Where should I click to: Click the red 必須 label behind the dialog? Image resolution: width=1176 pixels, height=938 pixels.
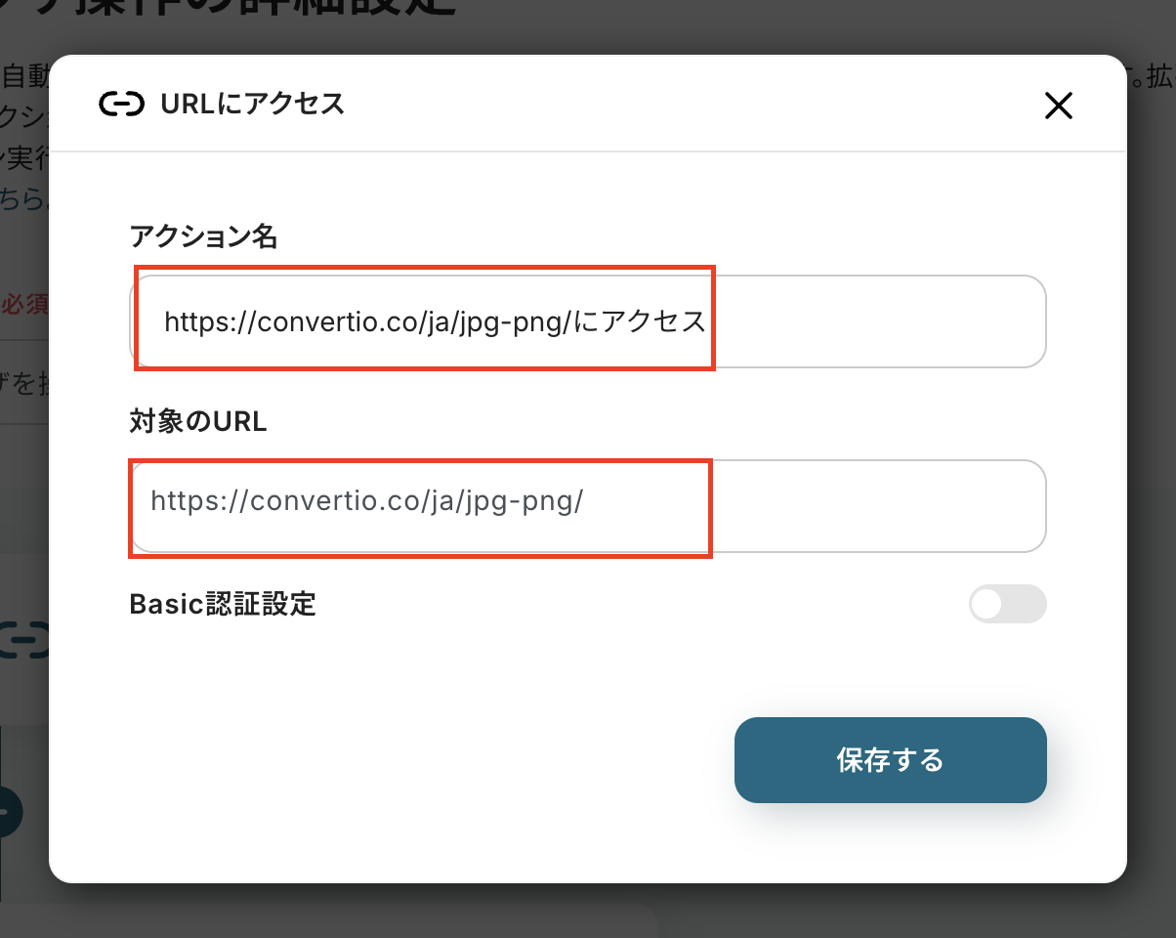(x=24, y=304)
